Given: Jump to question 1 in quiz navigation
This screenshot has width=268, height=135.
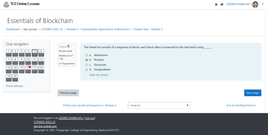Looking at the screenshot, I should coord(9,53).
